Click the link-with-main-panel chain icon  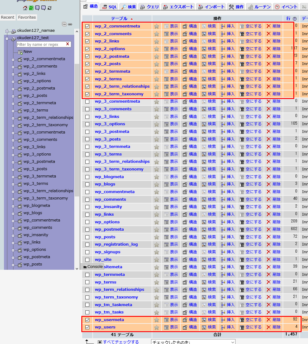tap(70, 24)
